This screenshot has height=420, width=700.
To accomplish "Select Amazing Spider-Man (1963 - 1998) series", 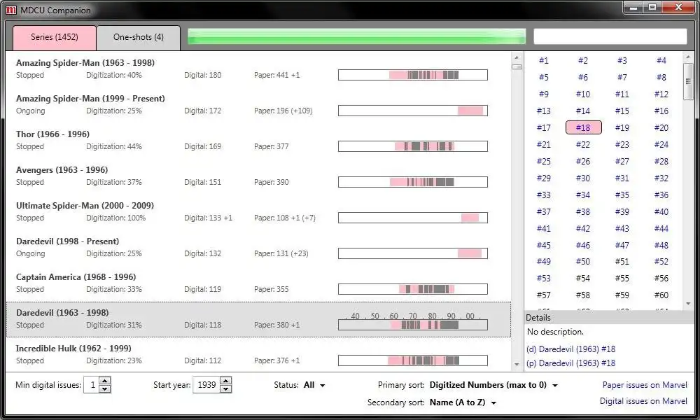I will tap(258, 69).
